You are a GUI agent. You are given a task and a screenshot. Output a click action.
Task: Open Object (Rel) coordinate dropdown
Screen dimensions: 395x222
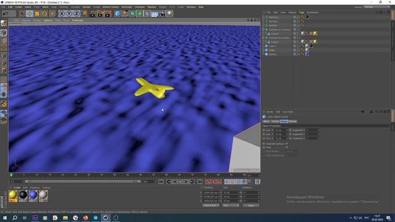click(210, 205)
